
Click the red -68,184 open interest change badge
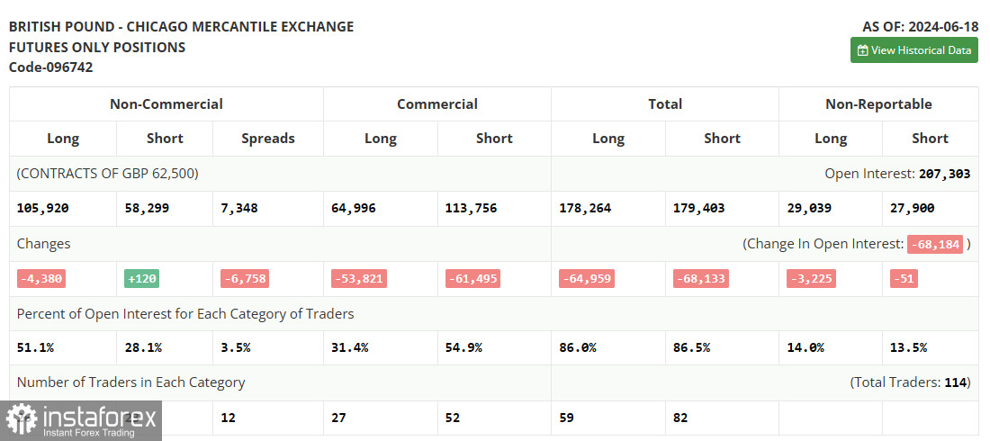935,244
